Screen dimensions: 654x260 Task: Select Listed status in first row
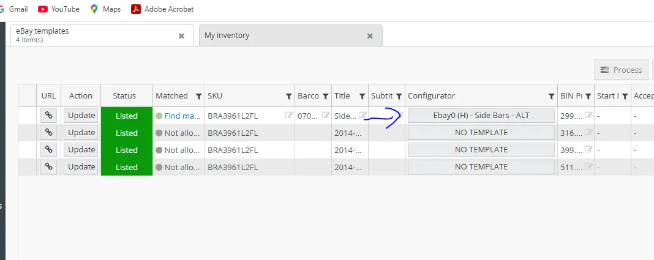[127, 116]
